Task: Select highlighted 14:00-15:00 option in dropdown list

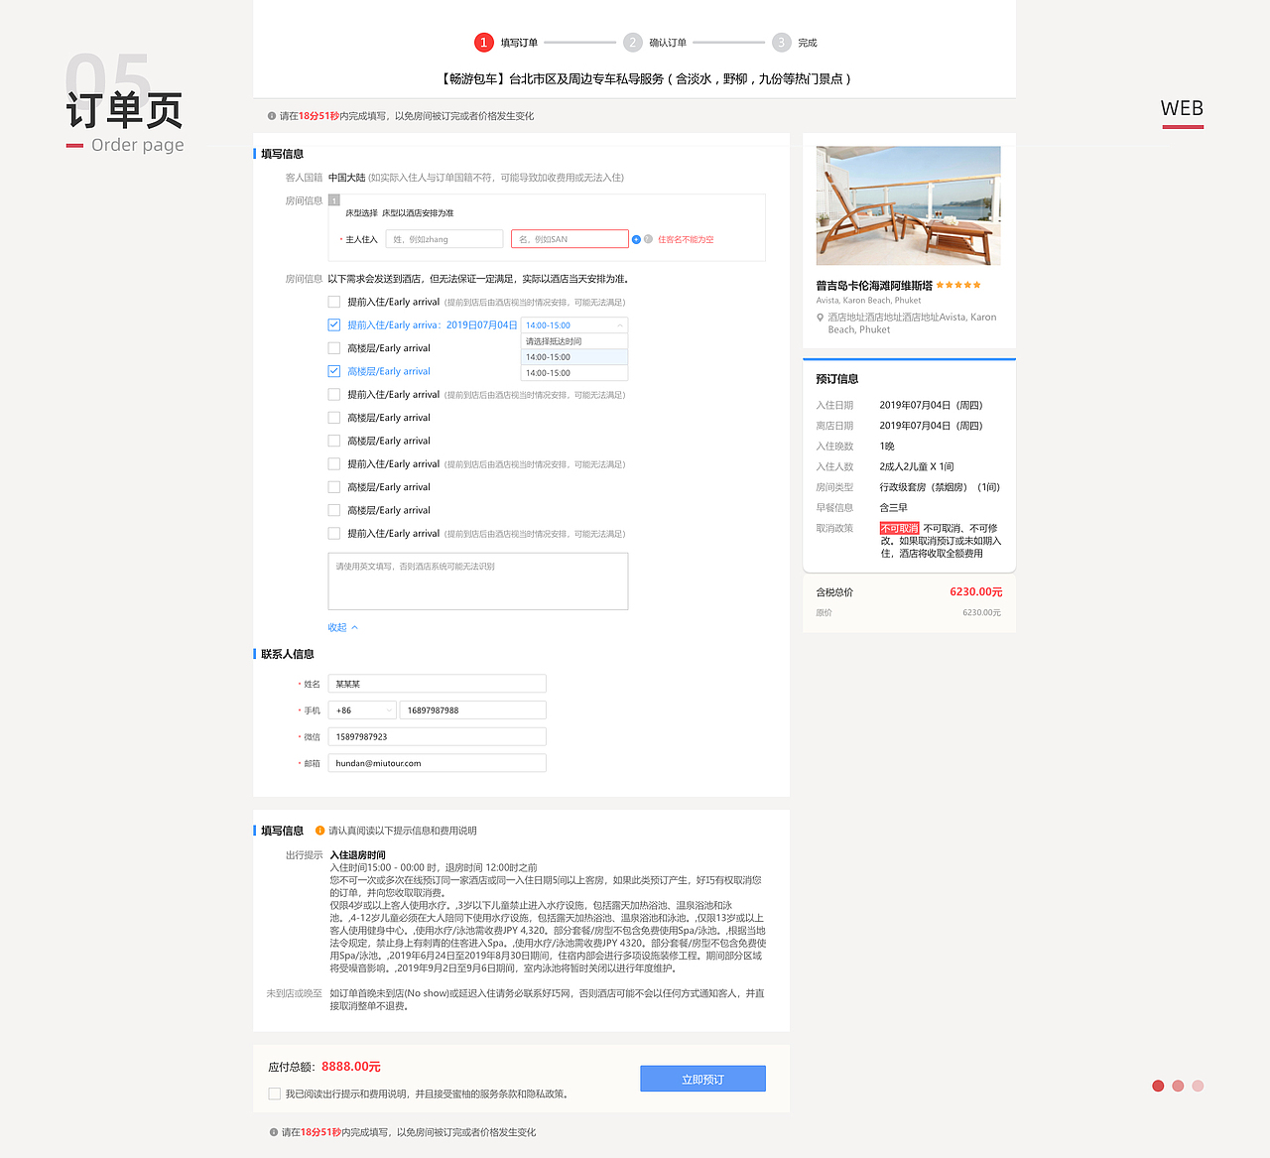Action: point(574,357)
